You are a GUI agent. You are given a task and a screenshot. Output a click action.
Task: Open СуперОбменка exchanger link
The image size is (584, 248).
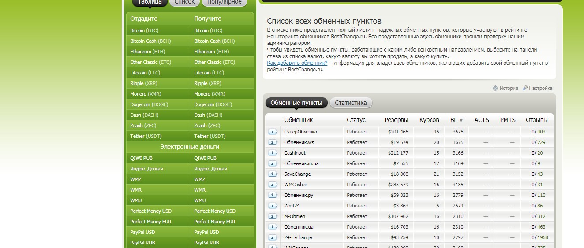click(x=300, y=132)
